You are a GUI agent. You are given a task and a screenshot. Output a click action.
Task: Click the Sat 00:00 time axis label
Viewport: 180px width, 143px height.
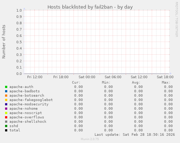[87, 77]
